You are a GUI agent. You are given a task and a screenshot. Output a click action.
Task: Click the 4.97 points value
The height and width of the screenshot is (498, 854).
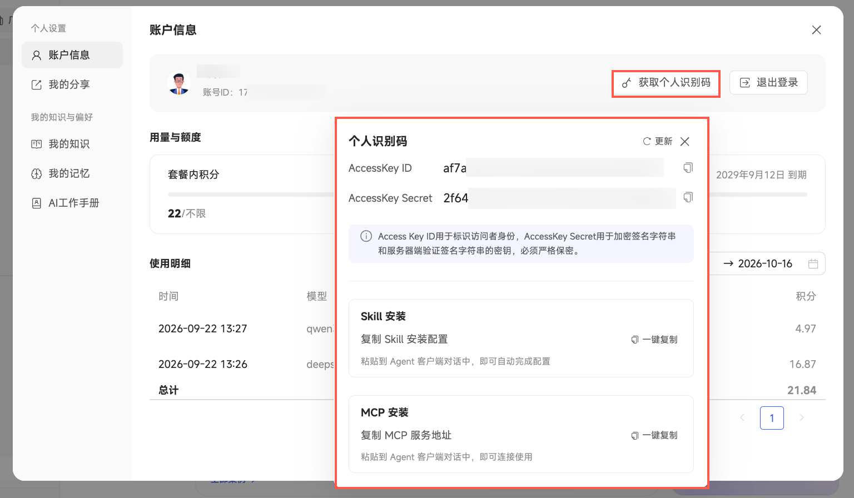coord(806,328)
